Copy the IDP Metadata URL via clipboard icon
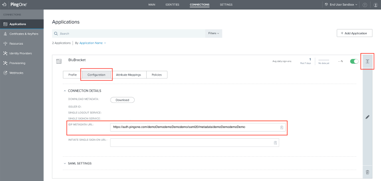Viewport: 381px width, 181px height. click(282, 127)
